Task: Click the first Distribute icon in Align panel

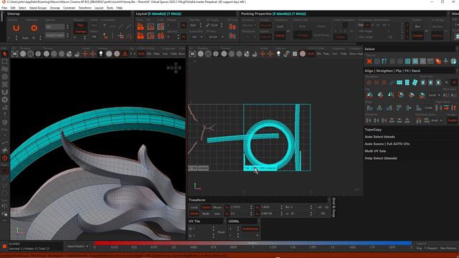Action: (369, 120)
